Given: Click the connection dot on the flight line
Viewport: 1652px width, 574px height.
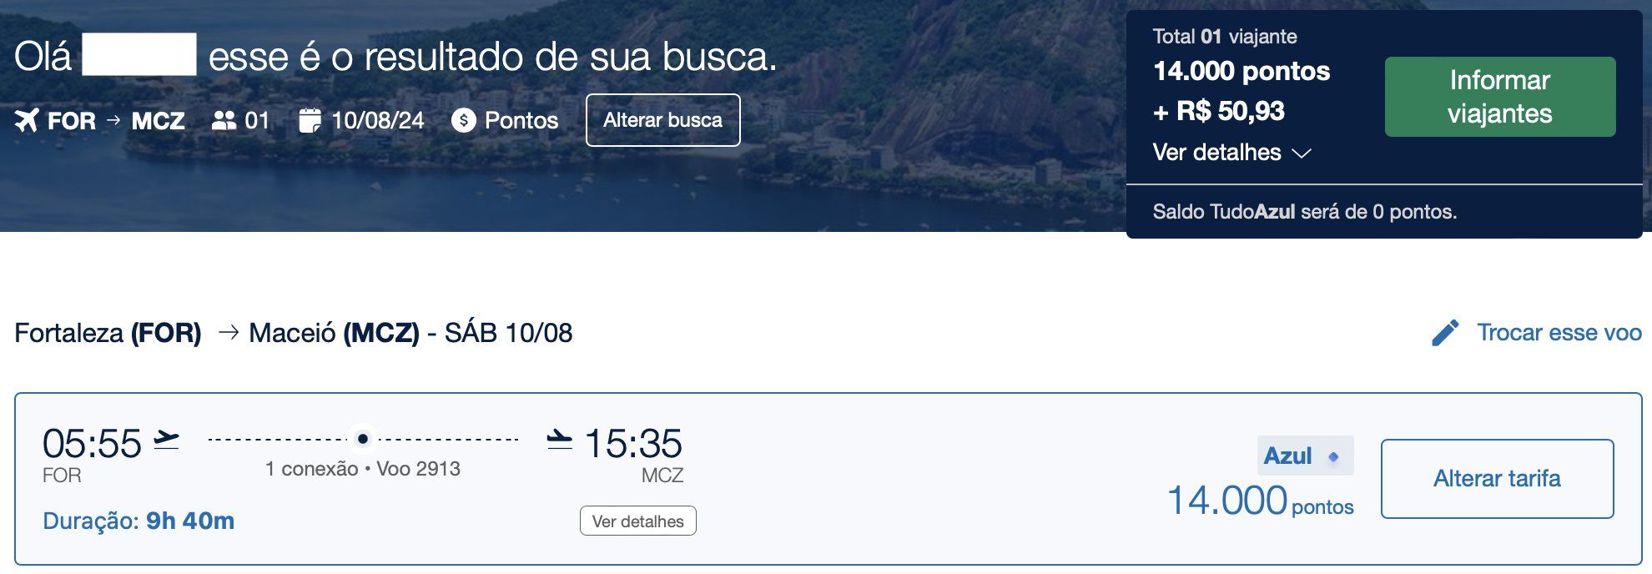Looking at the screenshot, I should pos(362,439).
